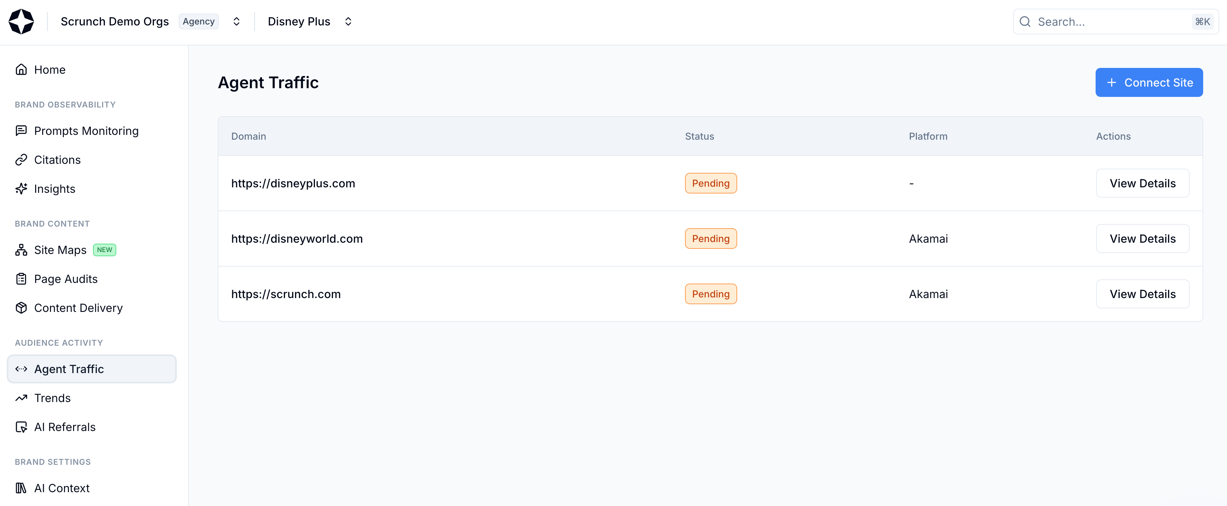
Task: Click the Actions column header
Action: [x=1113, y=136]
